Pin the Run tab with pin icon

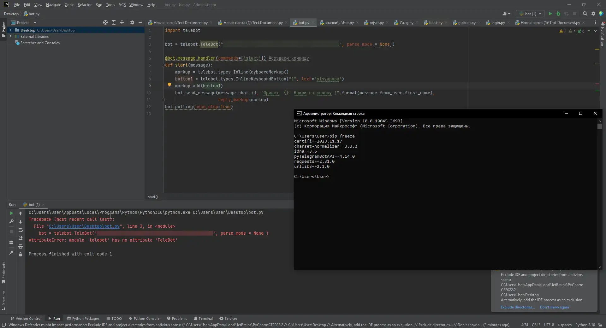pyautogui.click(x=11, y=253)
